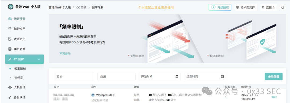Click the 触发时间 column header
The image size is (290, 103).
246,87
